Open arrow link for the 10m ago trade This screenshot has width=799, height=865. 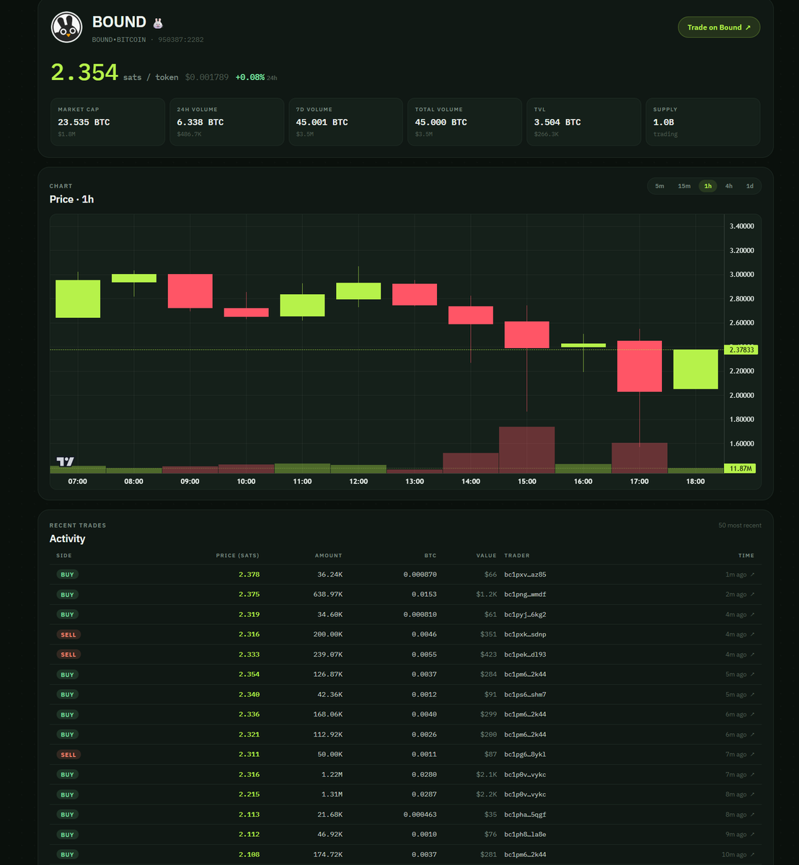[752, 854]
